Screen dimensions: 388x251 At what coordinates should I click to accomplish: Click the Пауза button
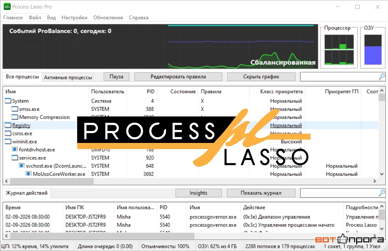coord(116,77)
